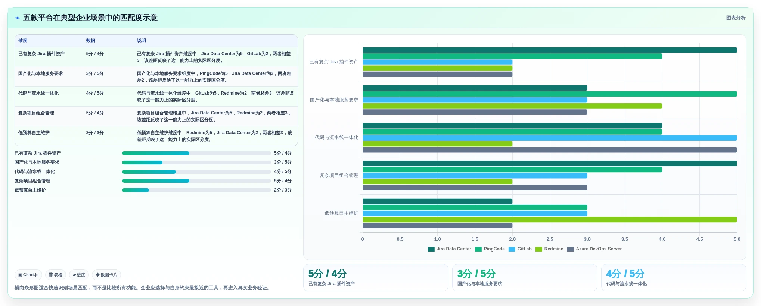The height and width of the screenshot is (306, 761).
Task: Toggle the GitLab legend item
Action: point(520,249)
